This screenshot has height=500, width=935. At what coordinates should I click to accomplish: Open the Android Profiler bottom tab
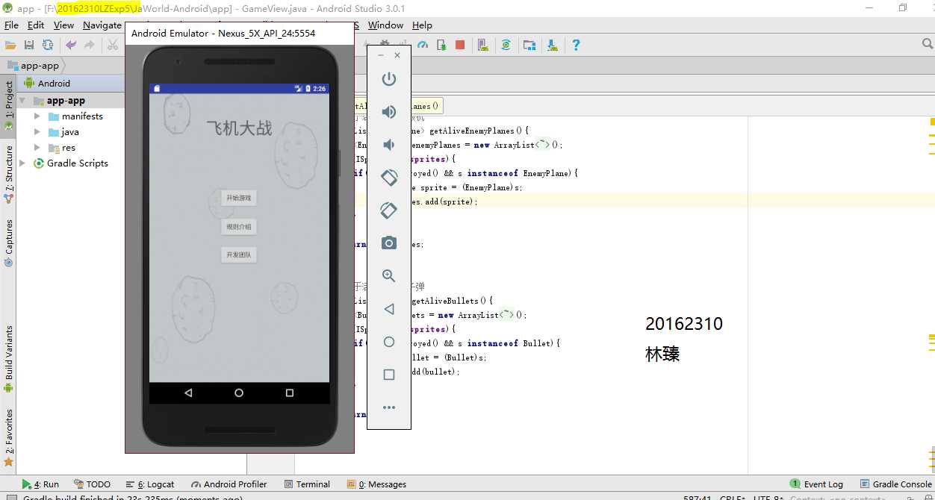(x=229, y=484)
